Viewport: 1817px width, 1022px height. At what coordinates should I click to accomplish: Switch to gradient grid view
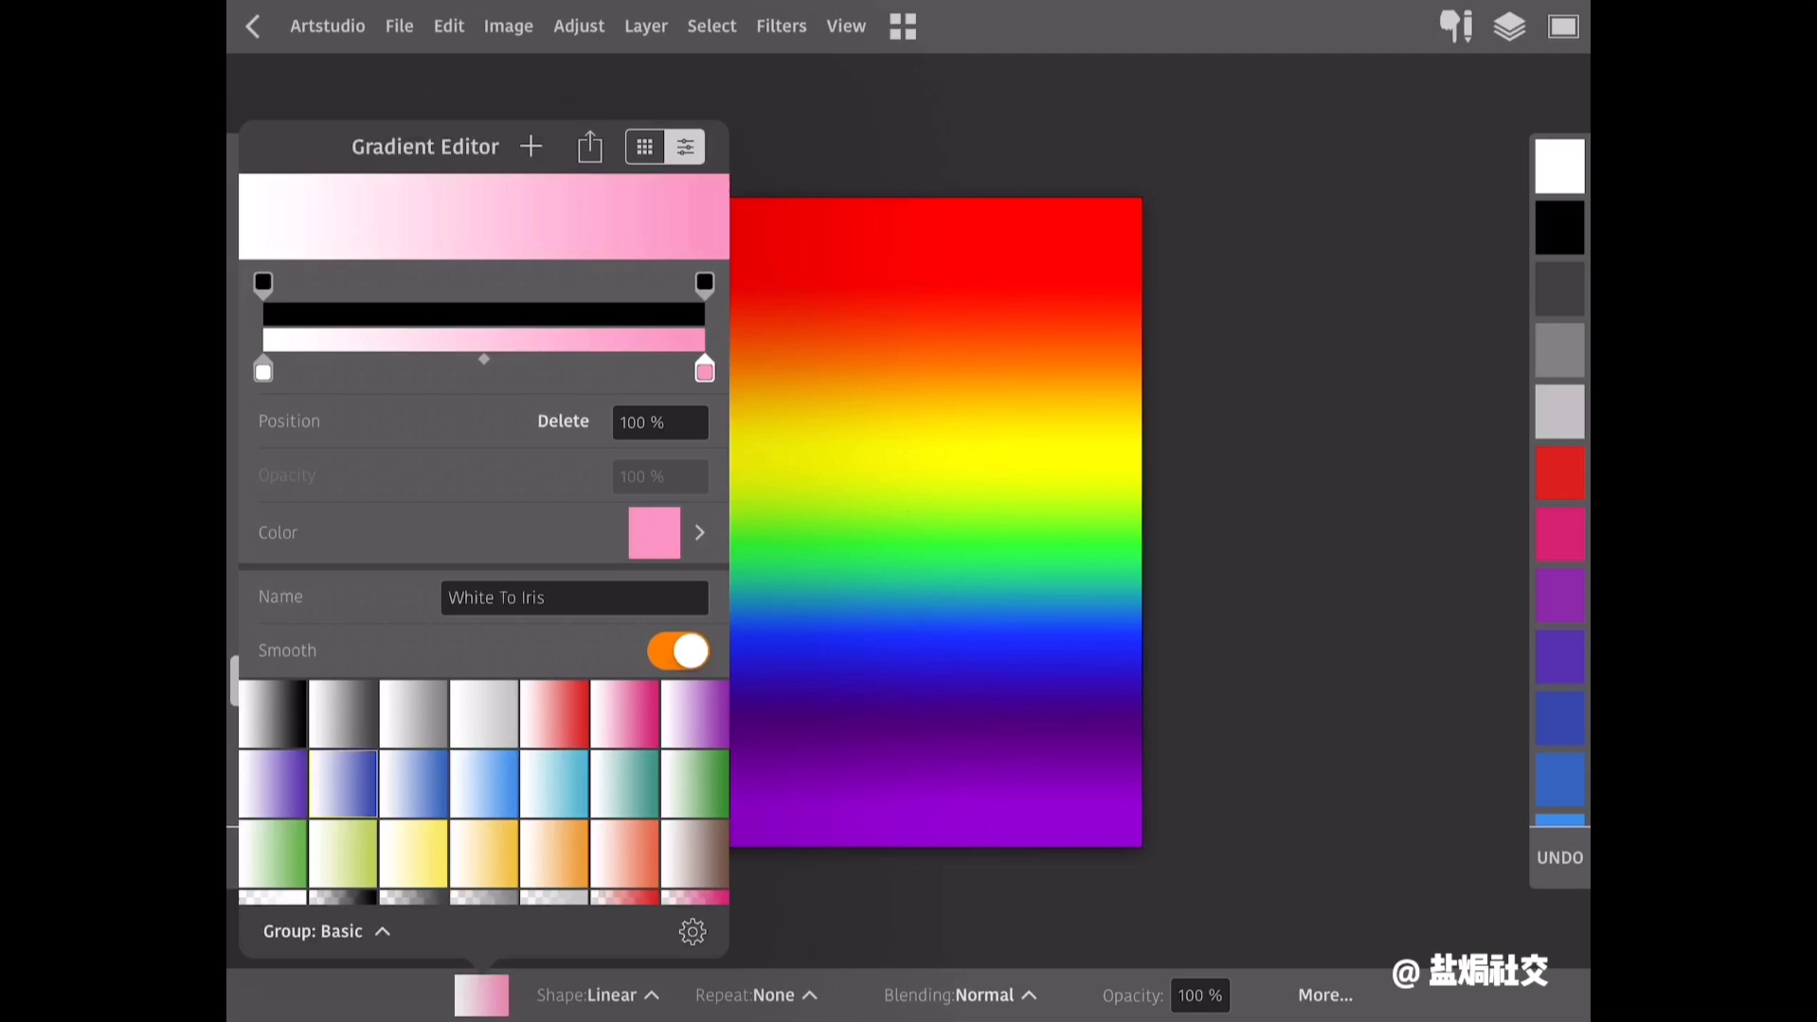(645, 147)
